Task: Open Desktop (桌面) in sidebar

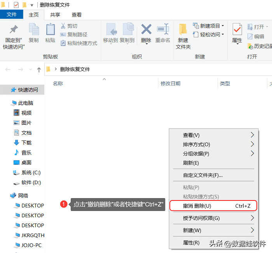Action: pyautogui.click(x=23, y=162)
